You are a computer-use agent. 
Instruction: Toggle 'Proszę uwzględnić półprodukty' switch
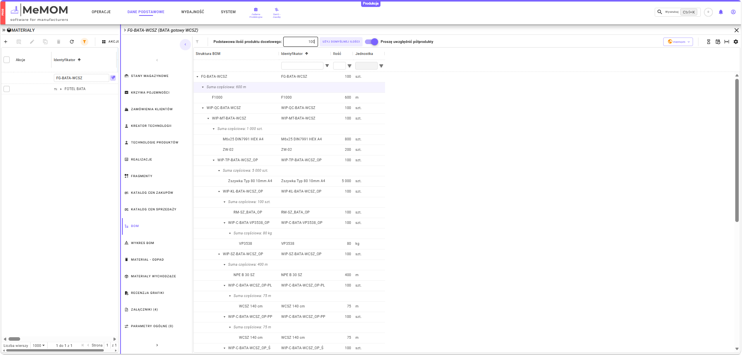point(371,42)
